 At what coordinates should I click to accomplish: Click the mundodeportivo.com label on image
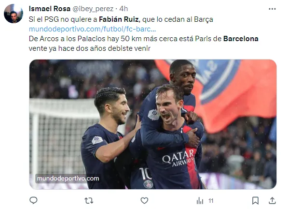coord(68,179)
